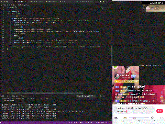Pick the last emoji in the emoji row
The height and width of the screenshot is (124, 165).
[x=162, y=118]
